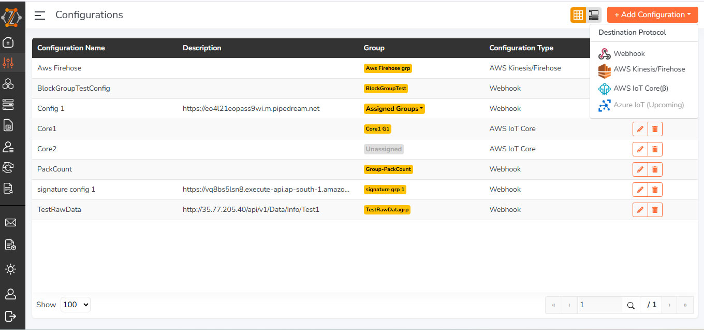Screen dimensions: 704x330
Task: Click the page number input field
Action: point(599,305)
